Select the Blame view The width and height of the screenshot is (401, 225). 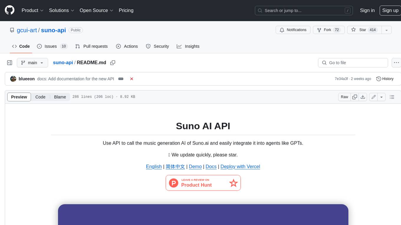coord(60,97)
